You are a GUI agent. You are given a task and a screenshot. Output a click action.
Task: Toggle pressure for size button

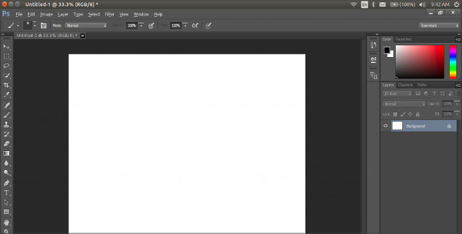pos(209,26)
